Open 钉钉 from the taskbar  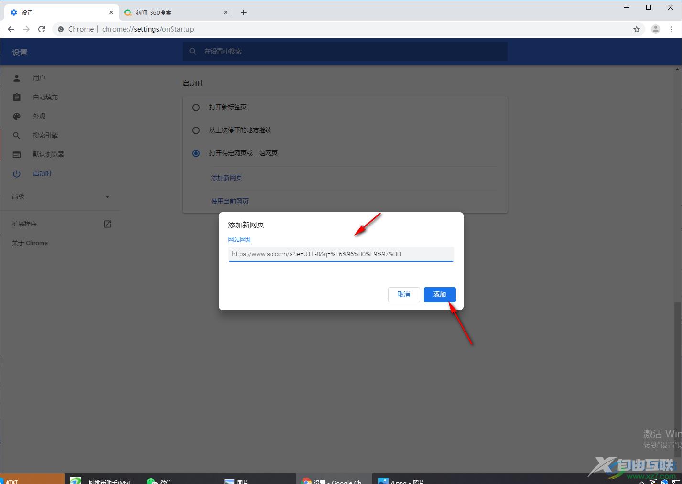point(32,479)
